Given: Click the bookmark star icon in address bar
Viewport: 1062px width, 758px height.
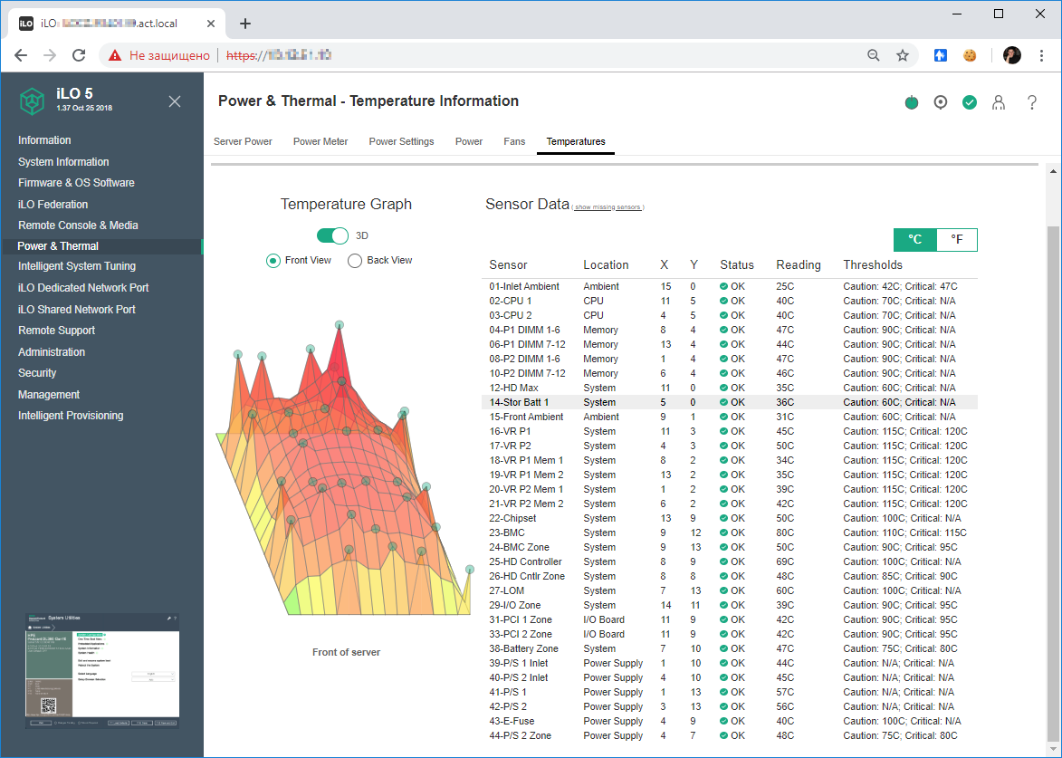Looking at the screenshot, I should pyautogui.click(x=902, y=55).
